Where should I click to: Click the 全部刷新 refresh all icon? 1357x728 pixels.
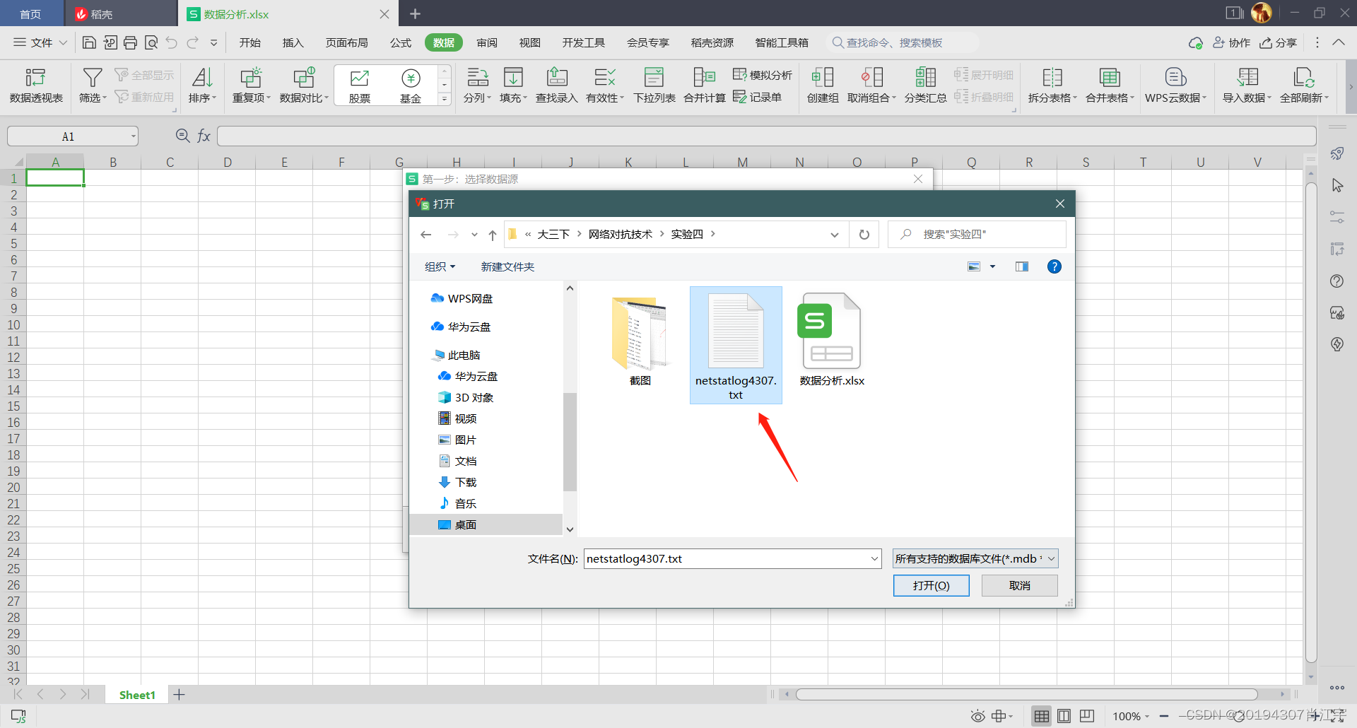pos(1304,78)
